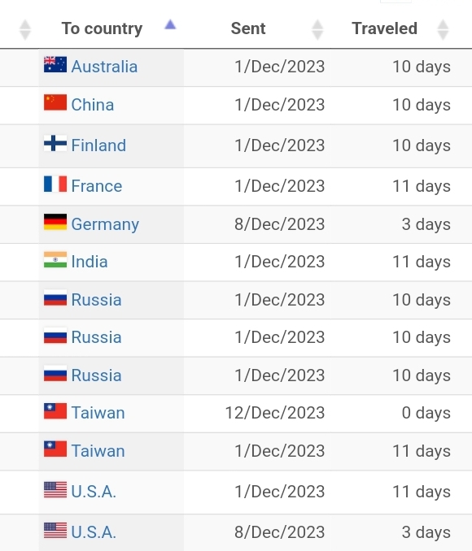Open the India country link

pyautogui.click(x=90, y=262)
